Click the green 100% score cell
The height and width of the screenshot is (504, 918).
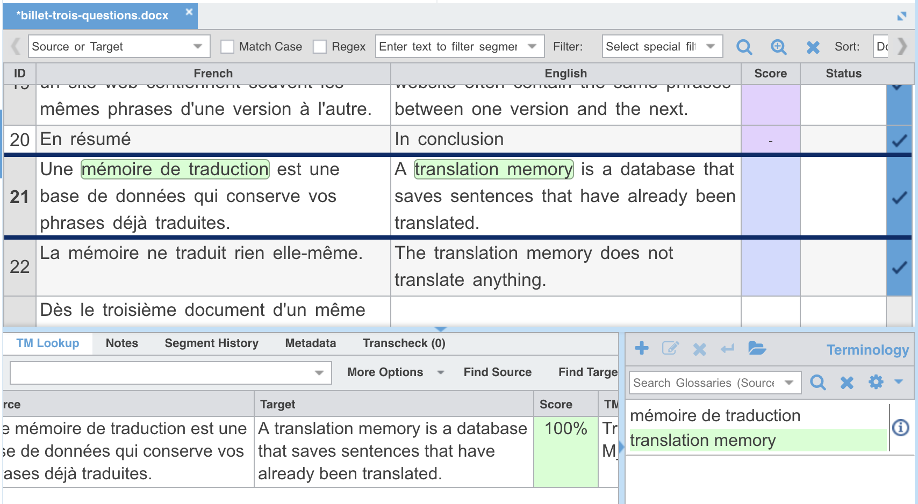(565, 451)
